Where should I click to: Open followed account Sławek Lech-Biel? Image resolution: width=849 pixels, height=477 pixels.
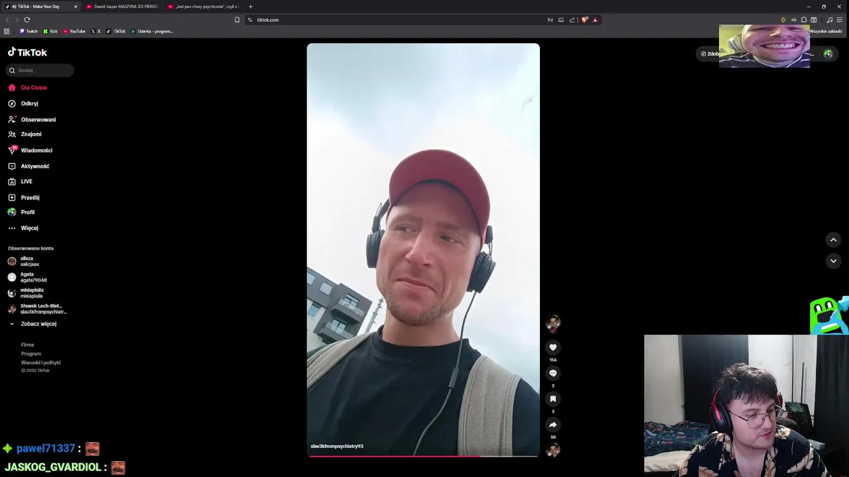click(x=37, y=309)
